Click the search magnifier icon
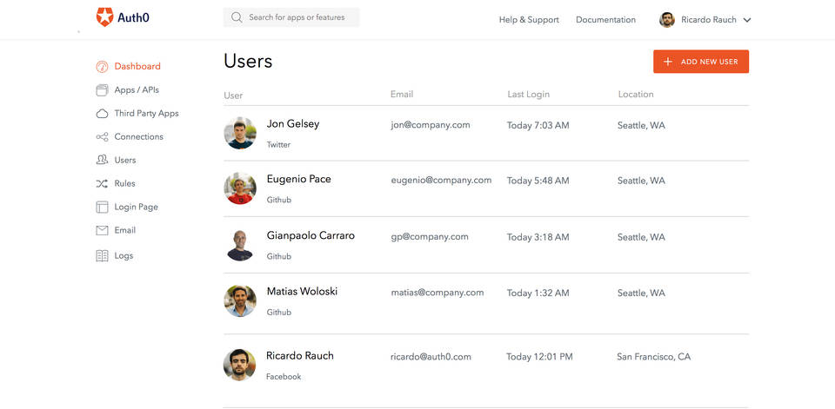Viewport: 835px width, 409px height. click(x=237, y=17)
